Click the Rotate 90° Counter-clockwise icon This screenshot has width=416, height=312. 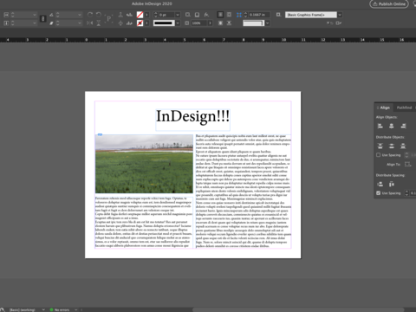[99, 15]
